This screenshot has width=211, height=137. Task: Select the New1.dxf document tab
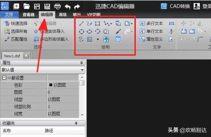(12, 56)
